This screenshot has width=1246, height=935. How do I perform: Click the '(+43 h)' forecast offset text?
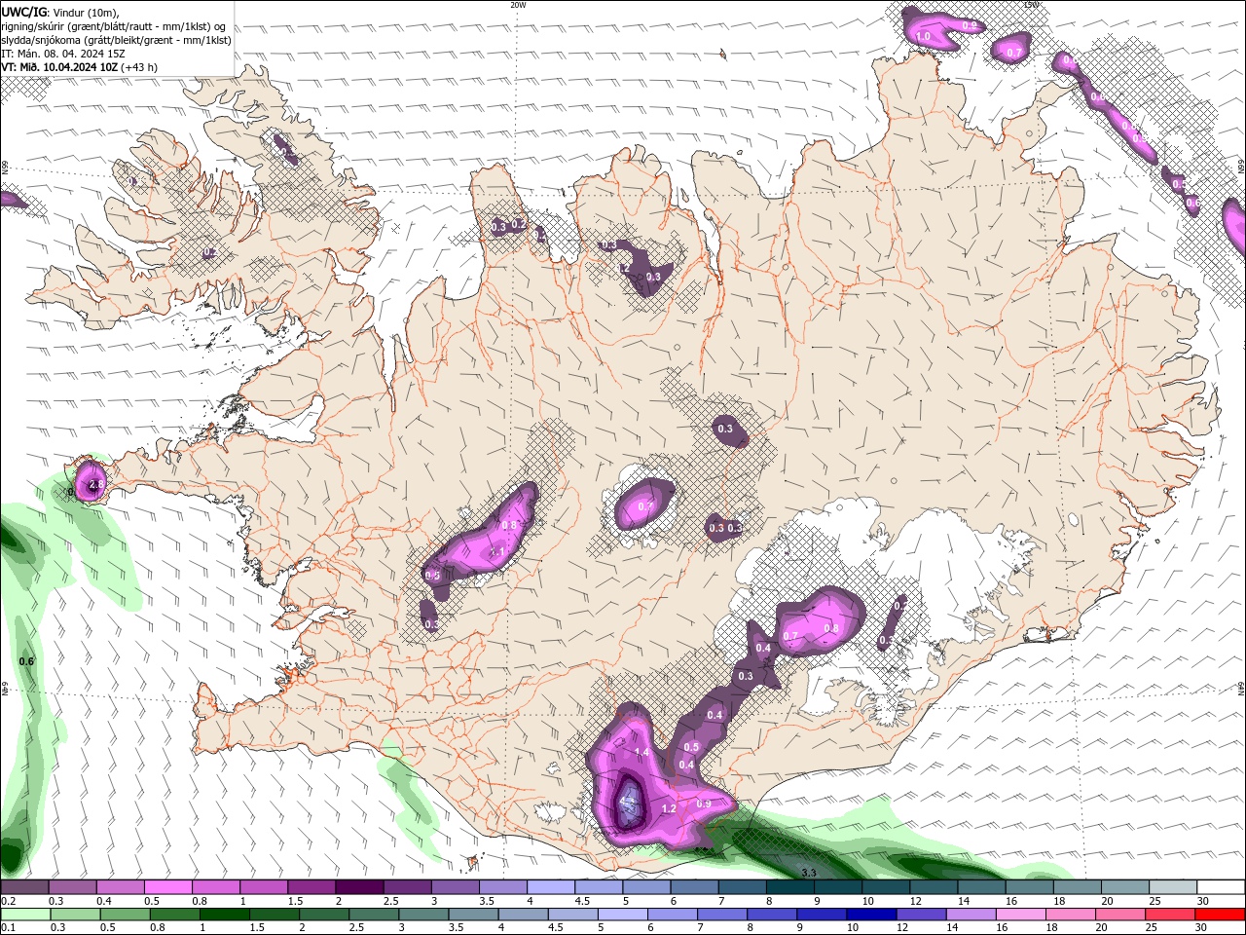140,67
